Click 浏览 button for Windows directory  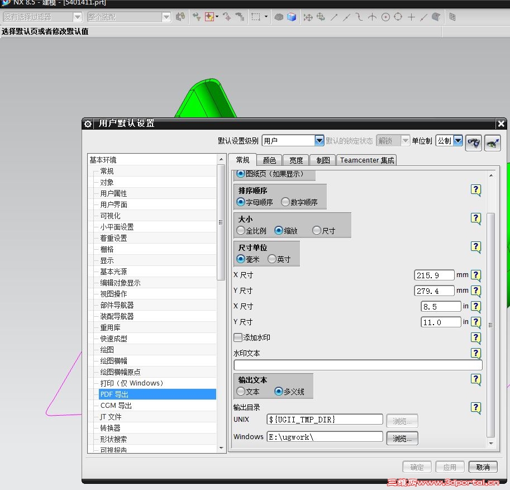tap(402, 438)
